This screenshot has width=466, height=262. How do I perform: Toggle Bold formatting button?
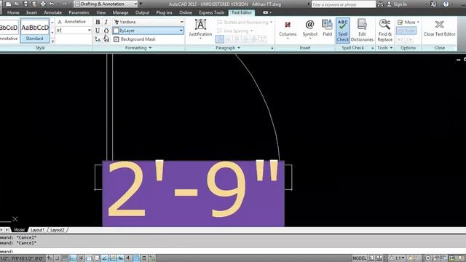[x=98, y=22]
